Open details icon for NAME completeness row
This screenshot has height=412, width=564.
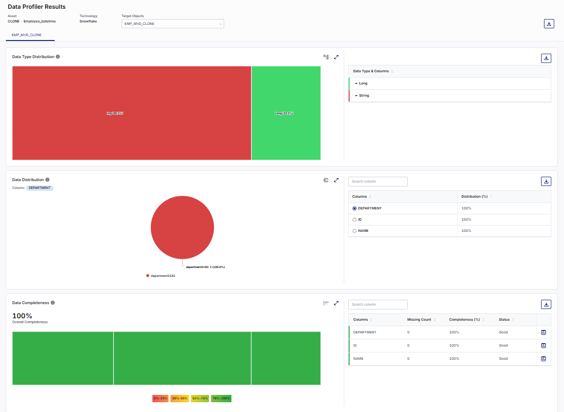(543, 359)
